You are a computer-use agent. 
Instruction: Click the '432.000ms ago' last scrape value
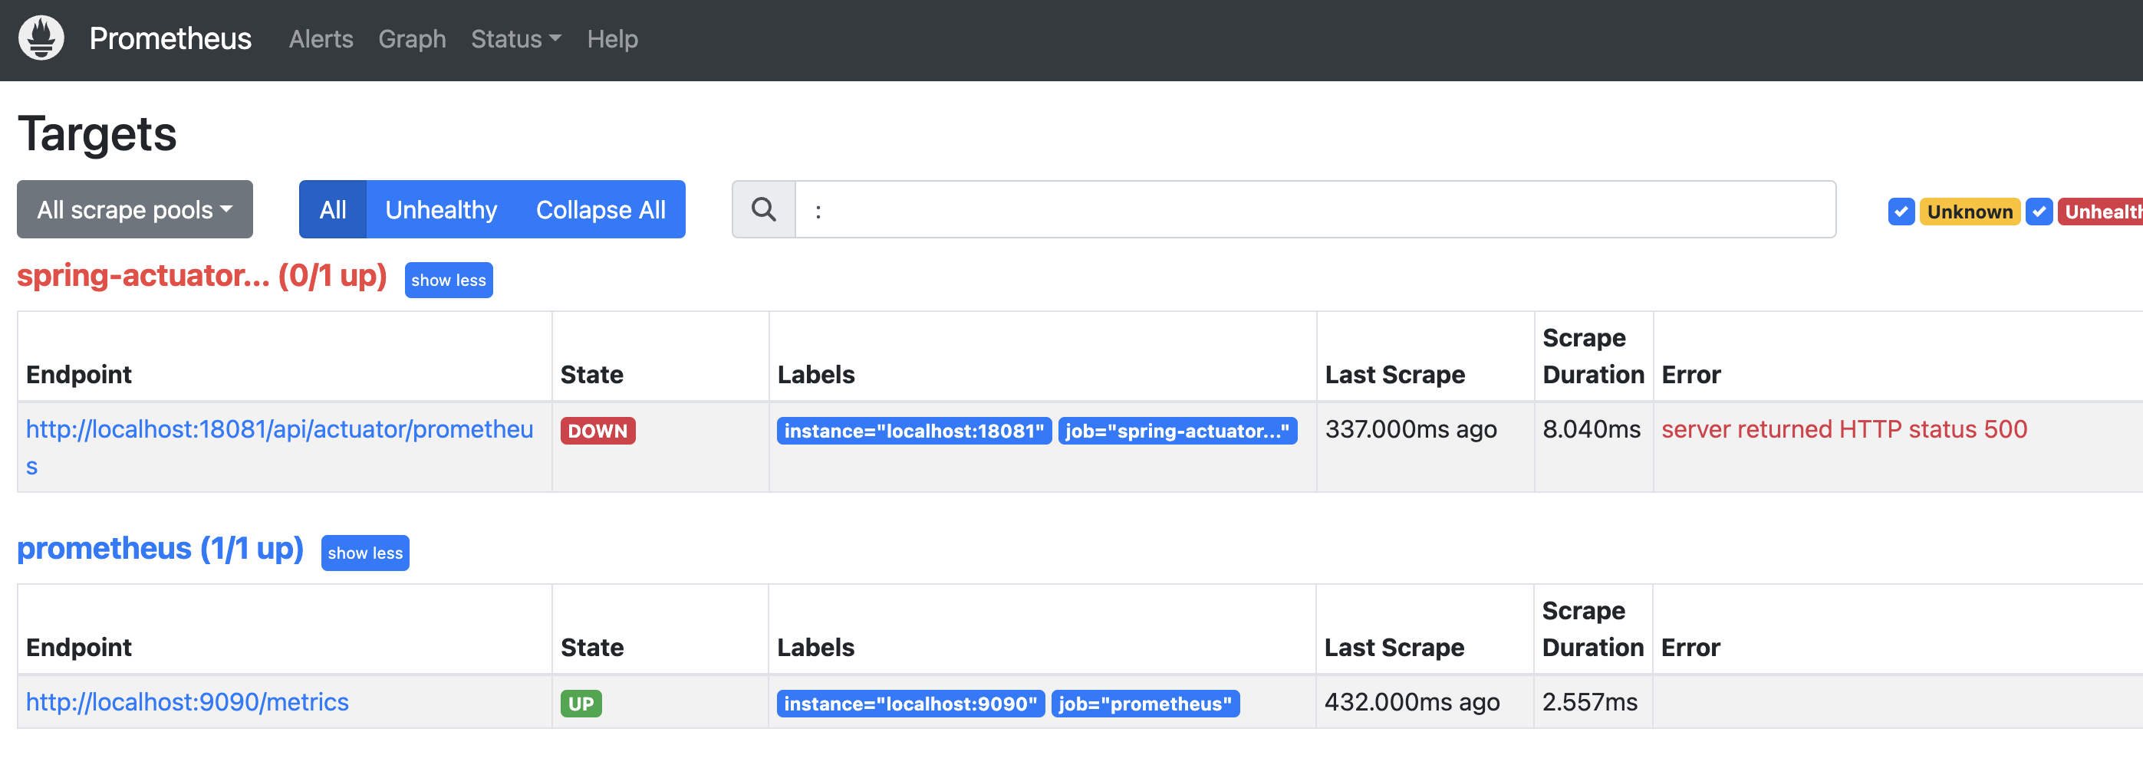click(x=1412, y=701)
